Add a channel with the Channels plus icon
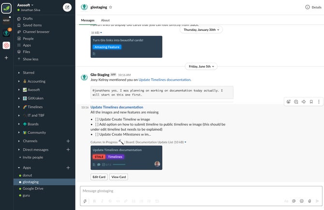The image size is (324, 210). coord(68,141)
